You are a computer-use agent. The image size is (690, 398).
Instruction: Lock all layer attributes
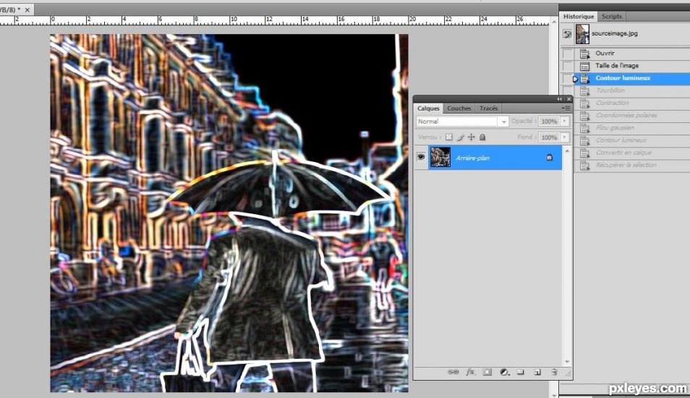(x=482, y=137)
